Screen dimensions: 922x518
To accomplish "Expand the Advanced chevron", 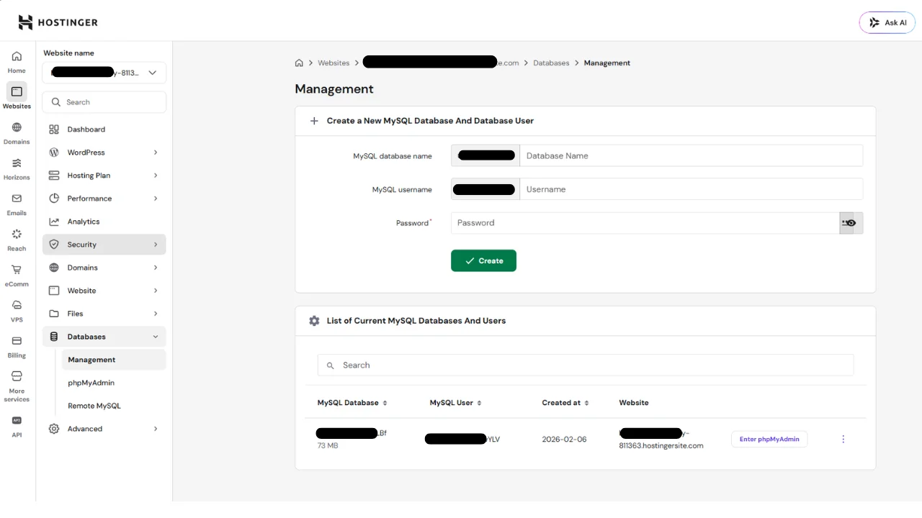I will 156,429.
